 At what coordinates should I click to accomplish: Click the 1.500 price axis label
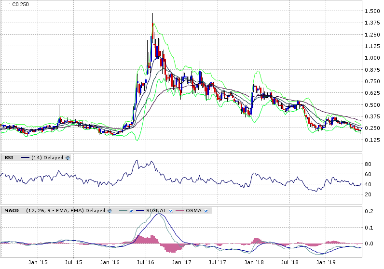click(371, 11)
